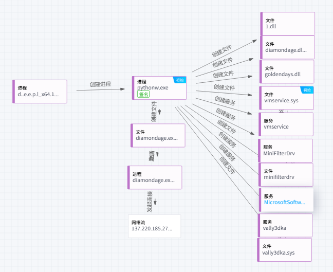Open the network flow node 137.220.185.27
Screen dimensions: 333x272
pyautogui.click(x=155, y=226)
